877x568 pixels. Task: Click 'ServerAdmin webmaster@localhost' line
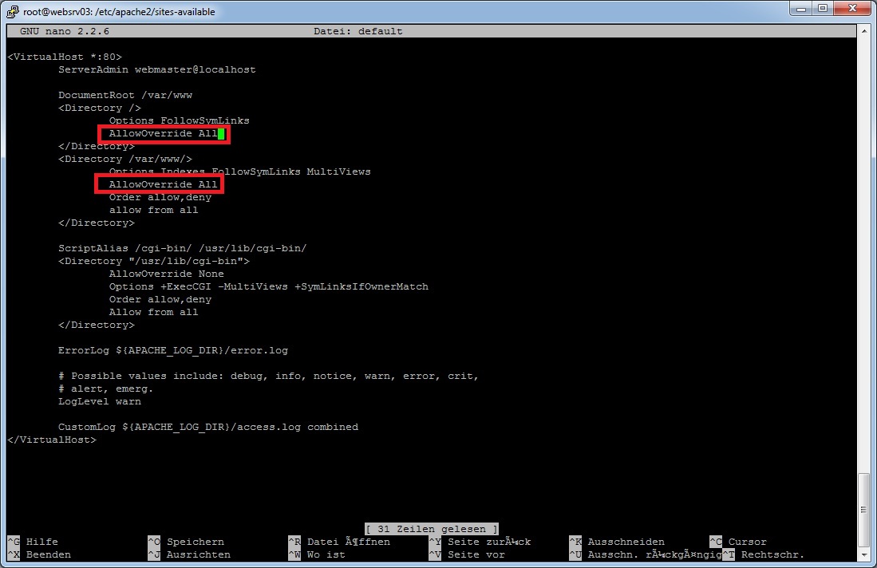click(x=156, y=69)
